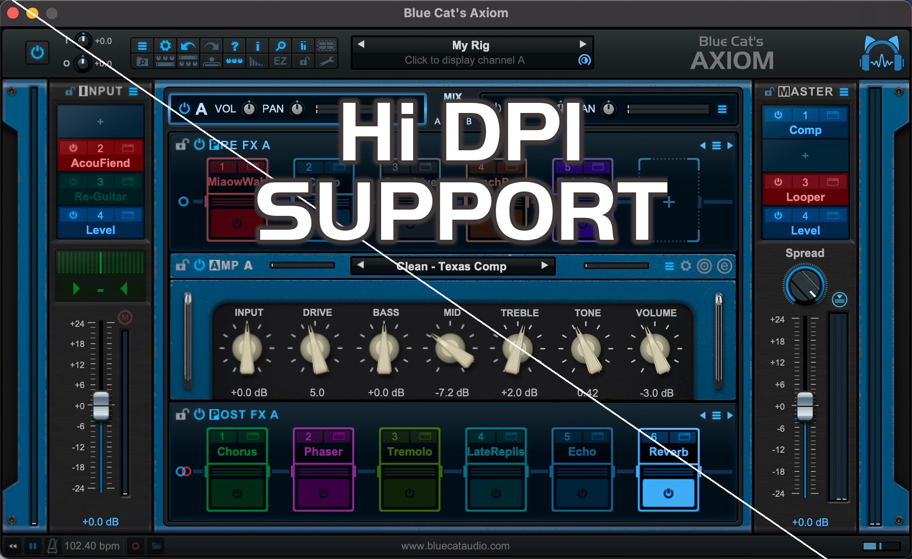
Task: Toggle the master Looper power button
Action: [778, 182]
